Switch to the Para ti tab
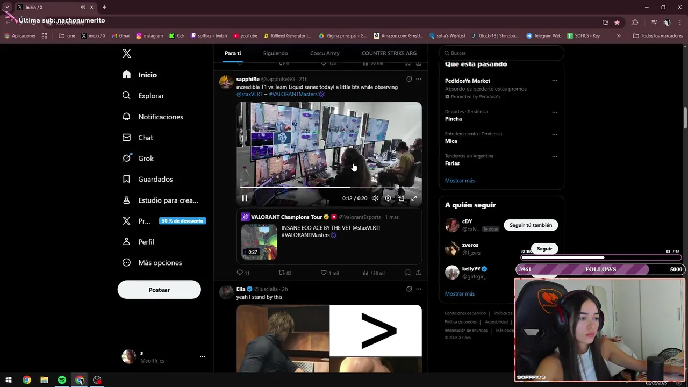 (233, 53)
